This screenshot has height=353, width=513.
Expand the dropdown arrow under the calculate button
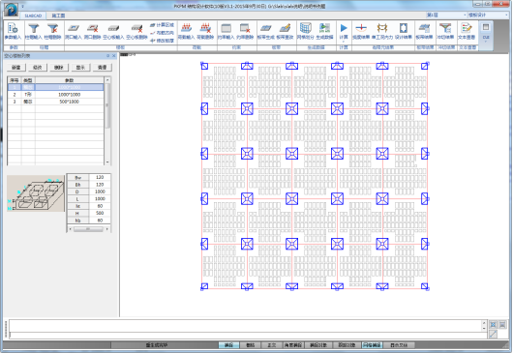coord(344,42)
